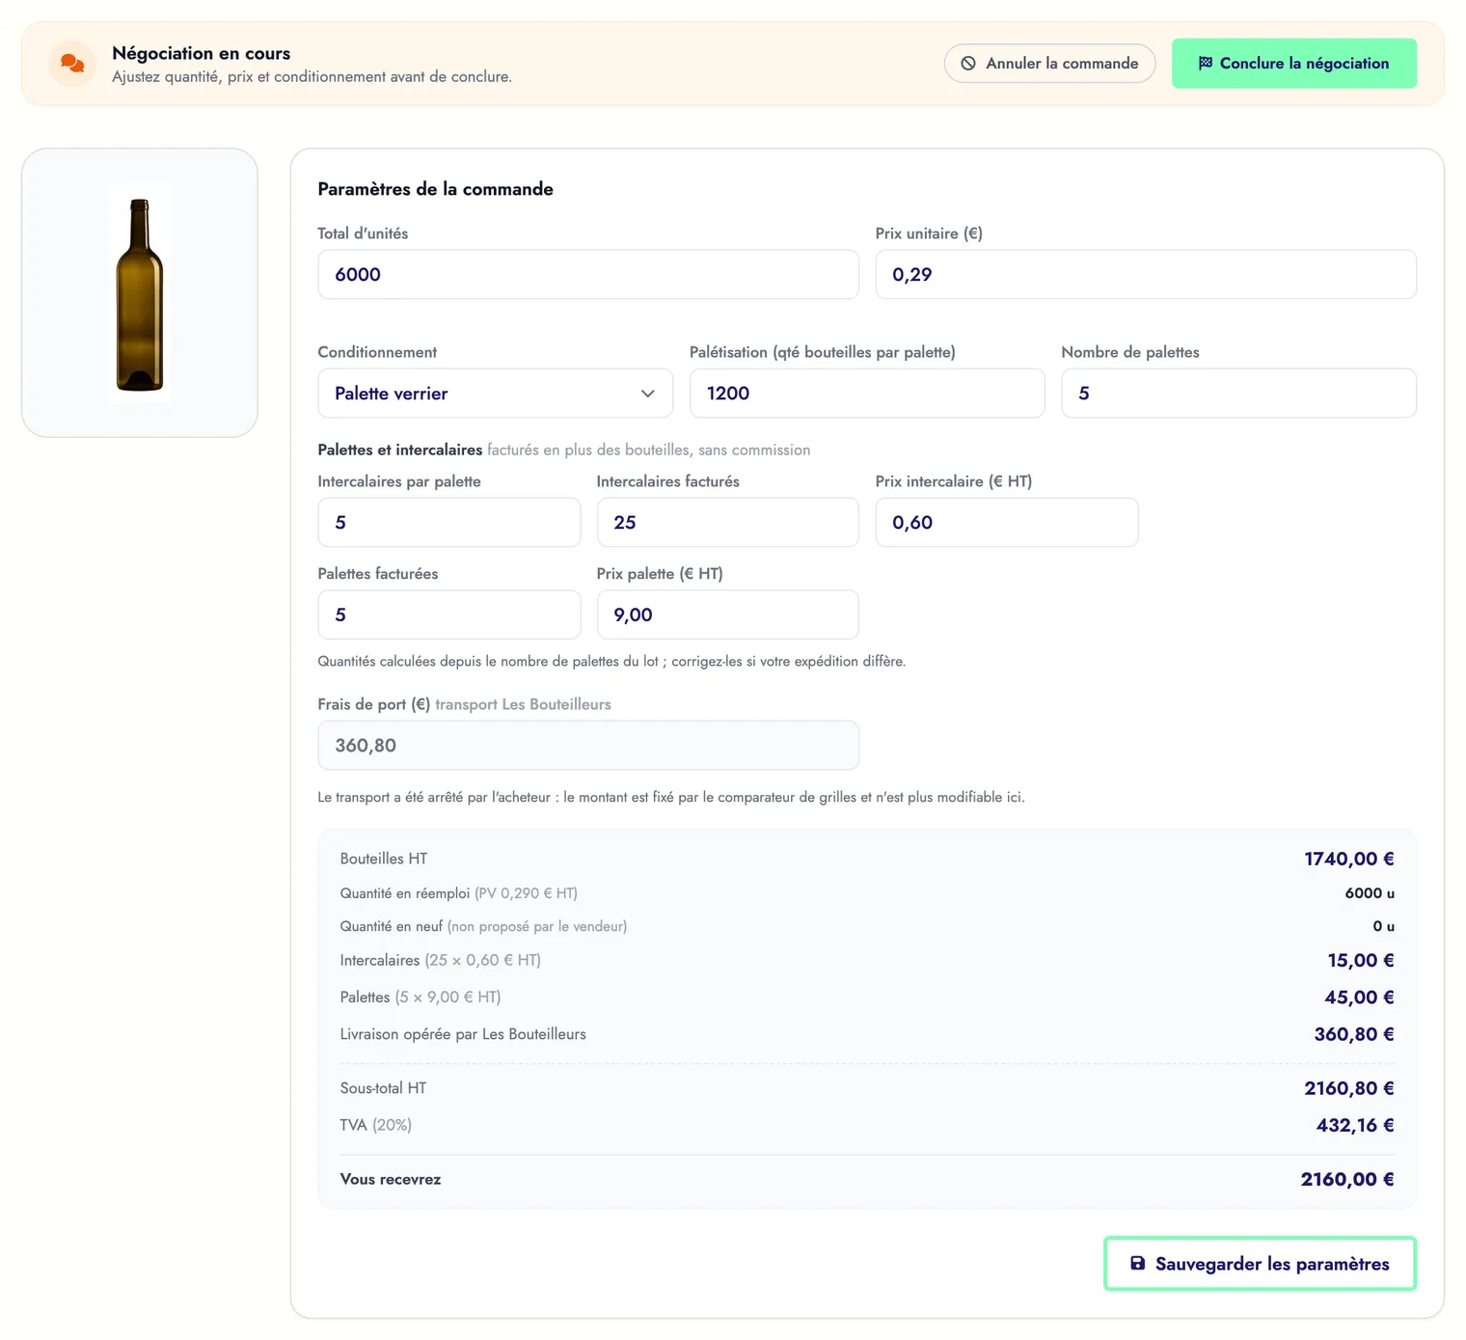The height and width of the screenshot is (1340, 1466).
Task: Click the non proposé par le vendeur note
Action: click(x=537, y=926)
